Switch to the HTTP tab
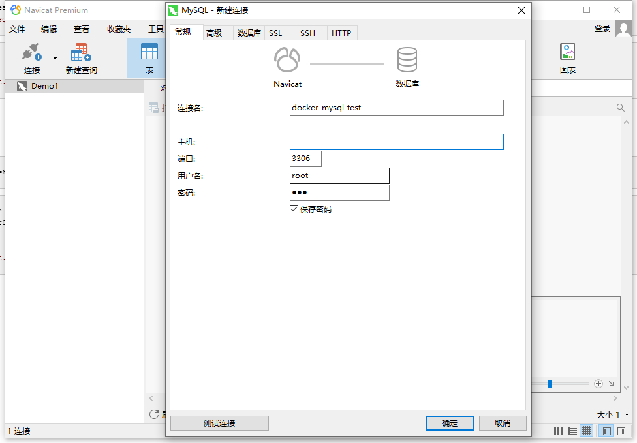Image resolution: width=637 pixels, height=443 pixels. pyautogui.click(x=341, y=33)
